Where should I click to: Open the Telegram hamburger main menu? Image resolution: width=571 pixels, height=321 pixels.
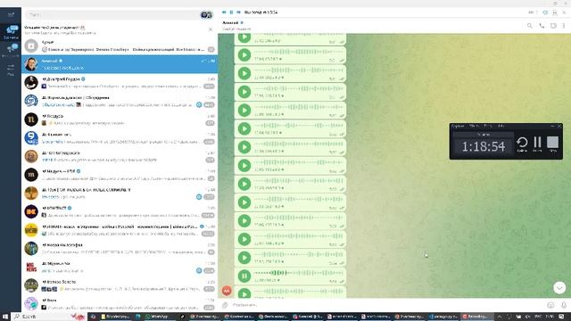(x=11, y=14)
